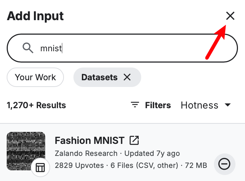This screenshot has height=181, width=245.
Task: Click the magnifying glass search icon
Action: tap(28, 48)
